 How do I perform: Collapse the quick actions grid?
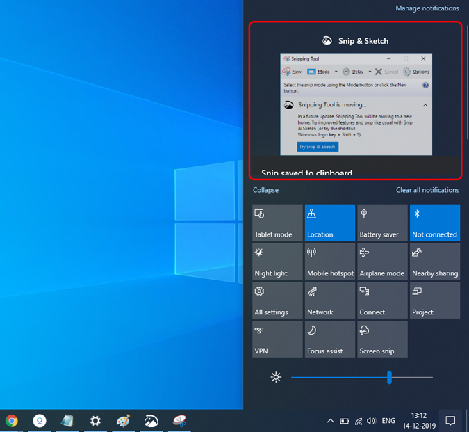tap(265, 190)
